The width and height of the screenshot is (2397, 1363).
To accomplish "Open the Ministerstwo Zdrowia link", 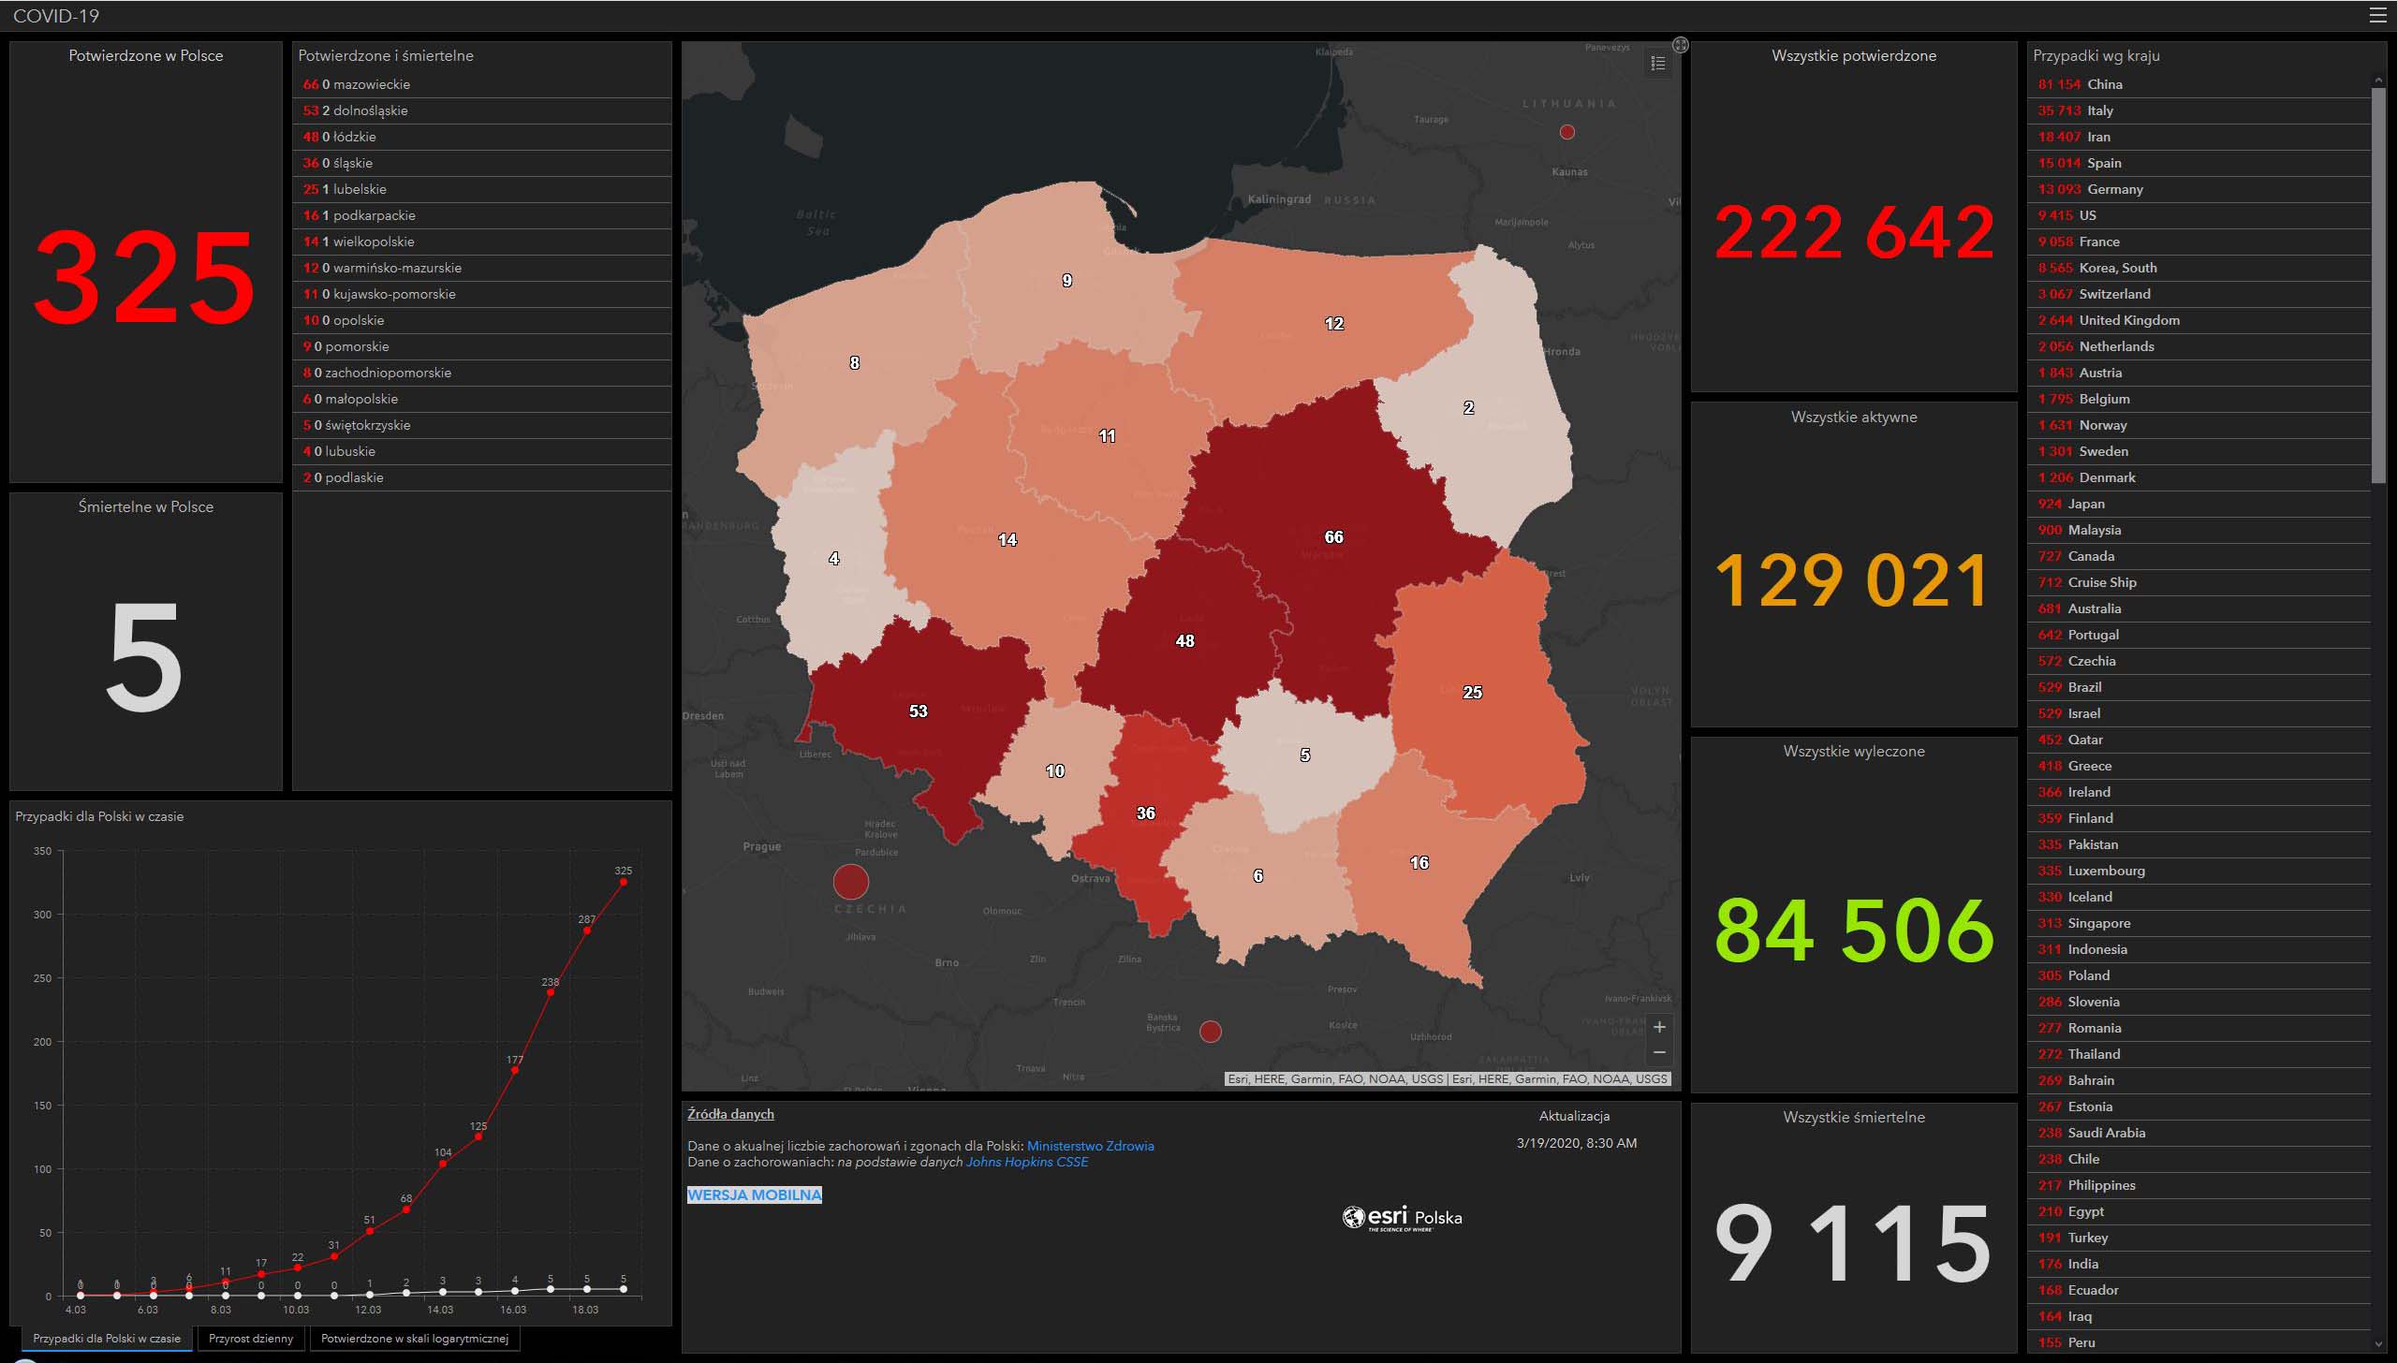I will pos(1090,1146).
